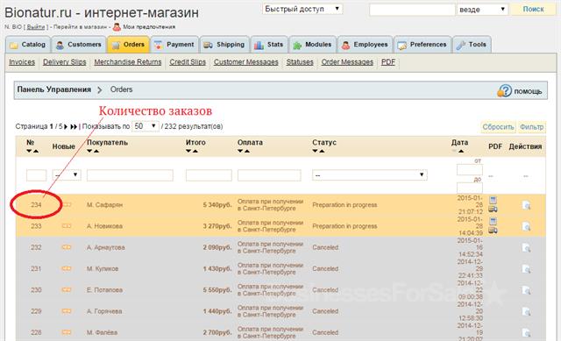
Task: Open the Tools tab
Action: (472, 45)
